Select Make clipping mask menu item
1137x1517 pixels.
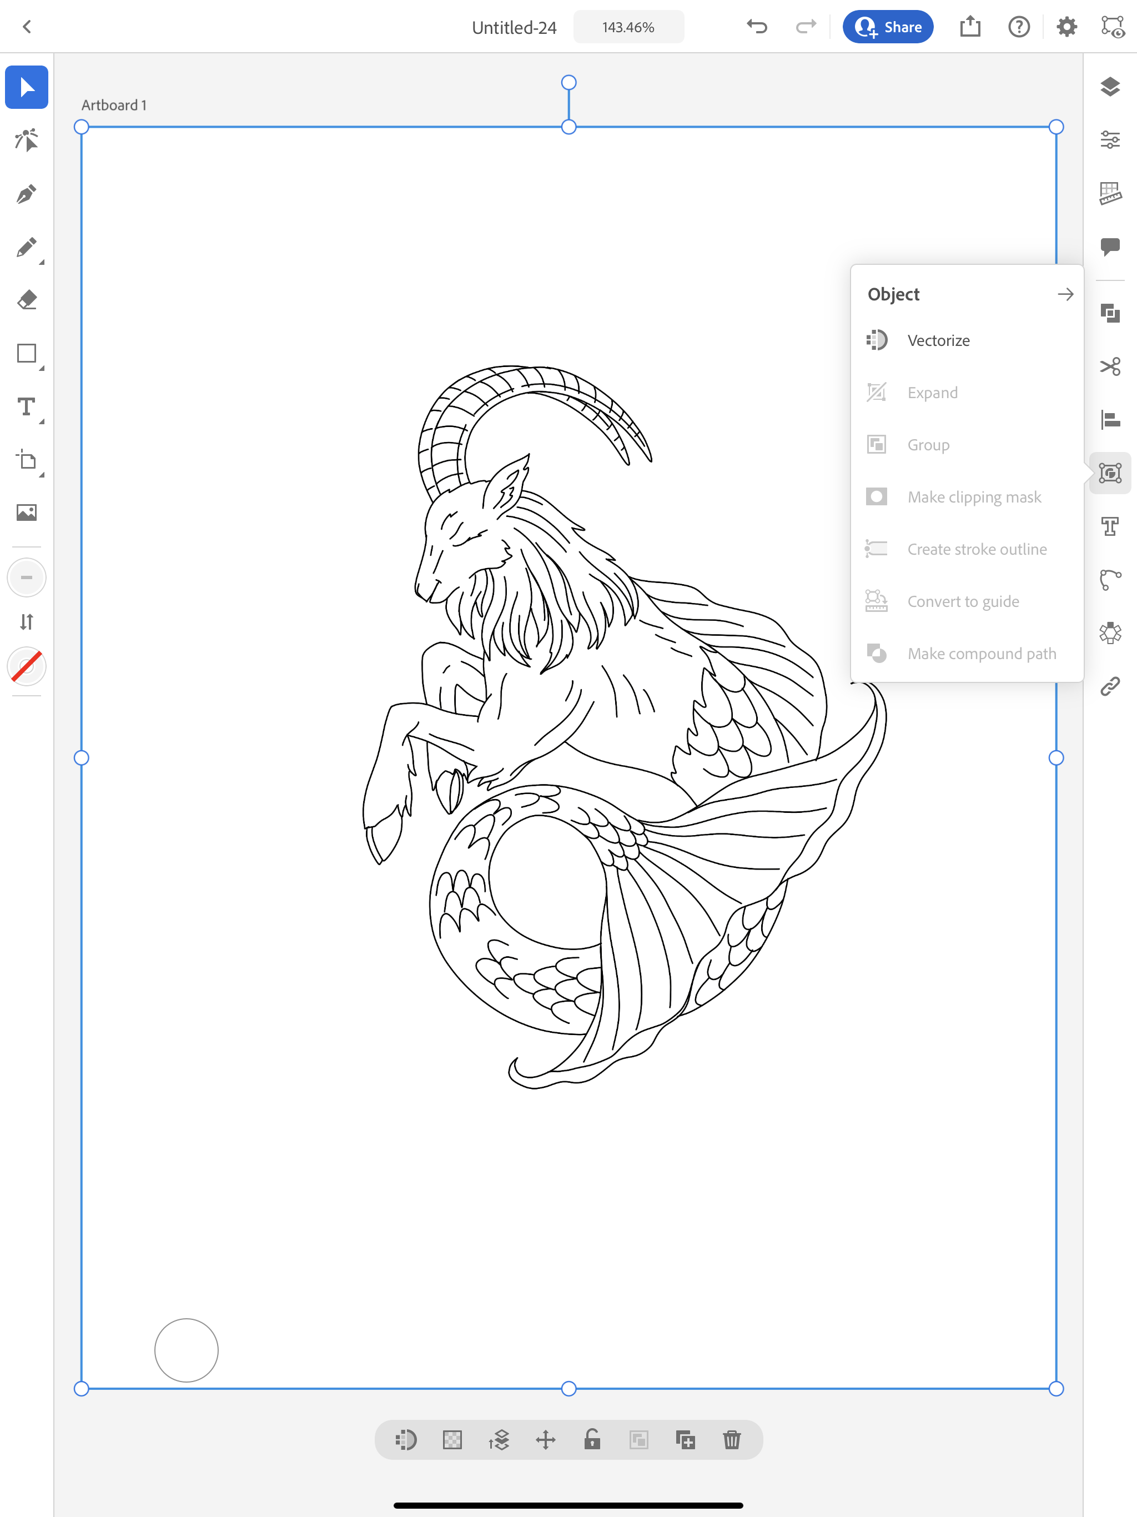pyautogui.click(x=974, y=496)
